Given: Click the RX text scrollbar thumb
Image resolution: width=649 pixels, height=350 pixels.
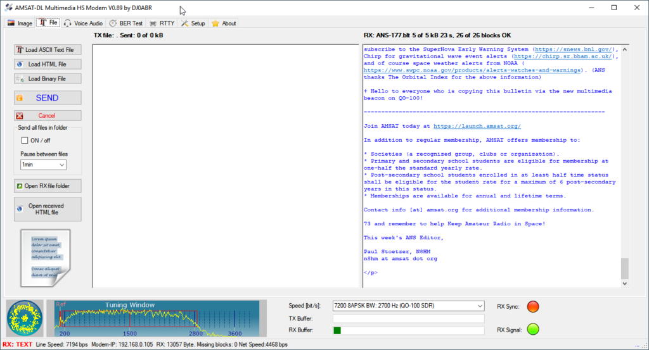Looking at the screenshot, I should point(625,268).
